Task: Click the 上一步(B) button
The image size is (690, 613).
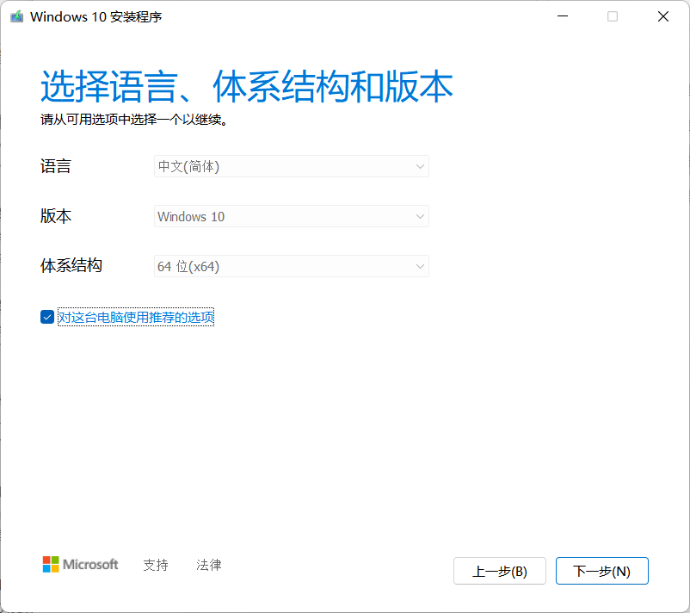Action: [x=500, y=571]
